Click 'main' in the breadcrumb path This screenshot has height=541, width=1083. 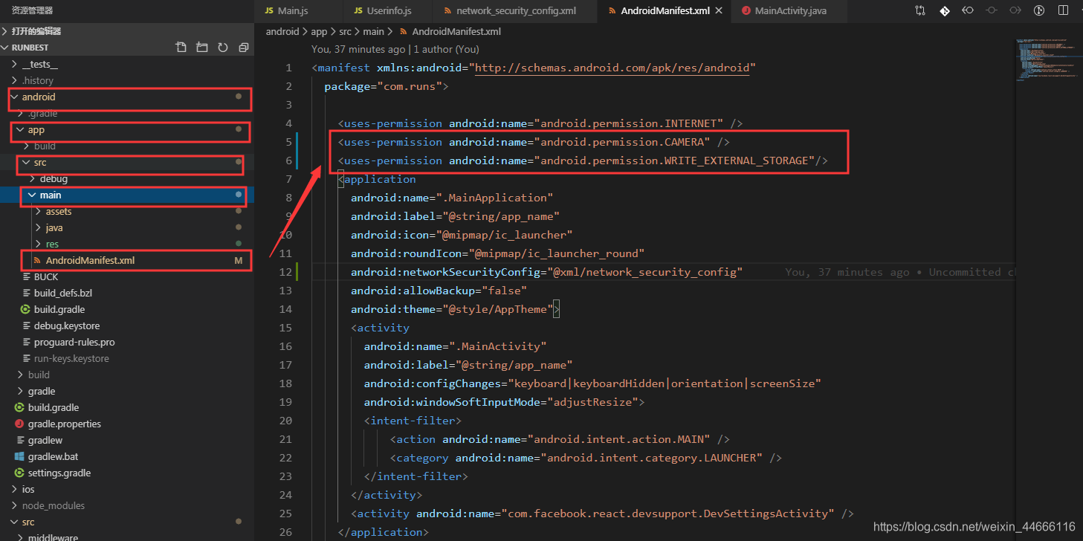pos(374,31)
